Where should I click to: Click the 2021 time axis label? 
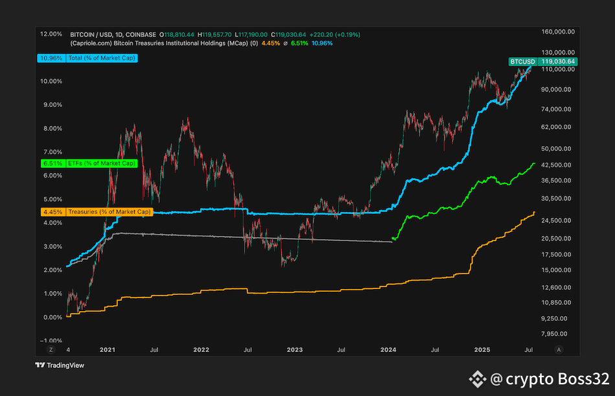(x=107, y=349)
